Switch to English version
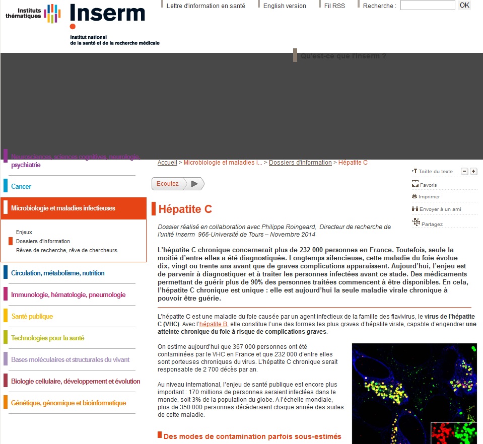Screen dimensions: 483x444 pos(284,6)
